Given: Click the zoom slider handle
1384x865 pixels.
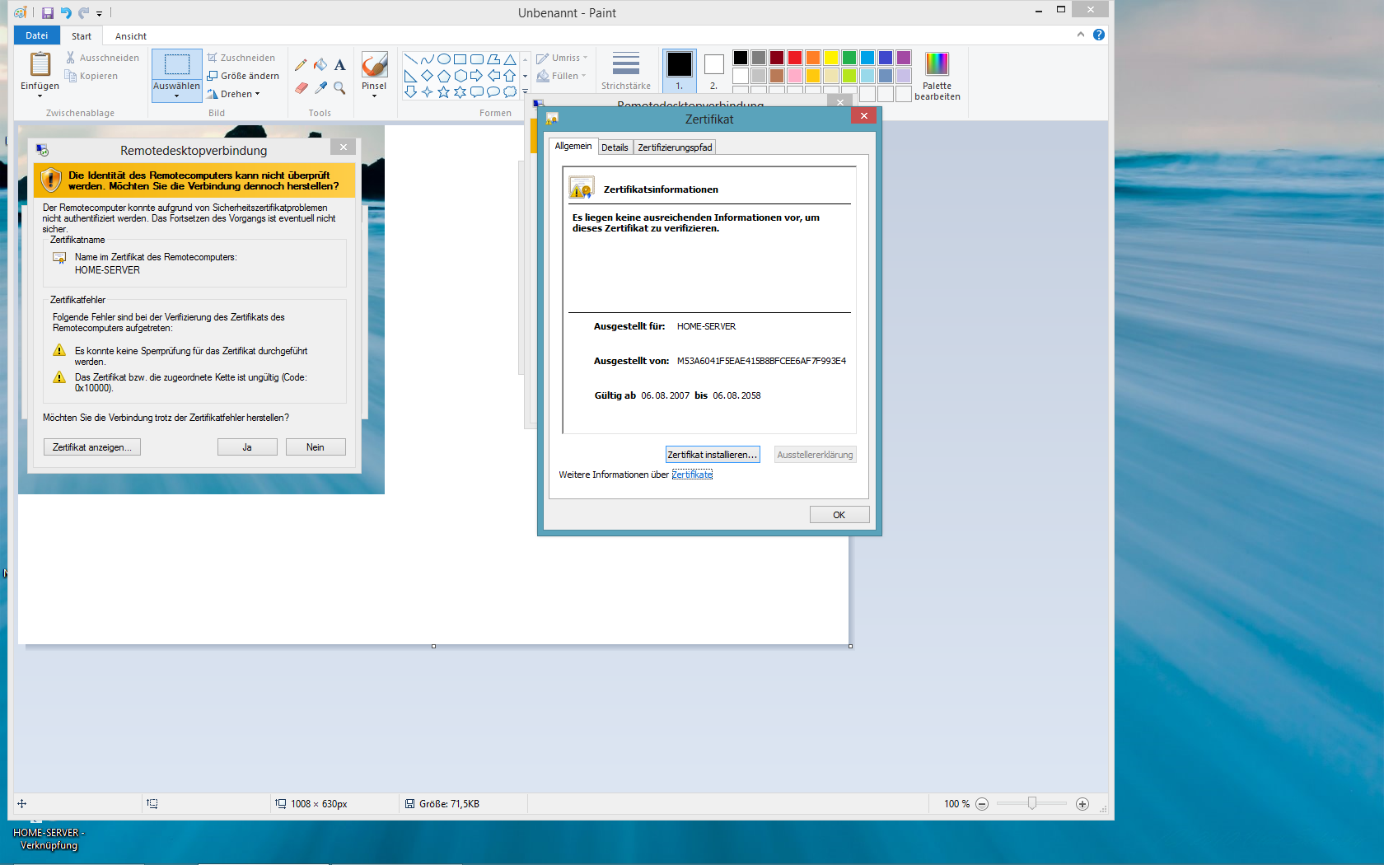Looking at the screenshot, I should tap(1031, 803).
